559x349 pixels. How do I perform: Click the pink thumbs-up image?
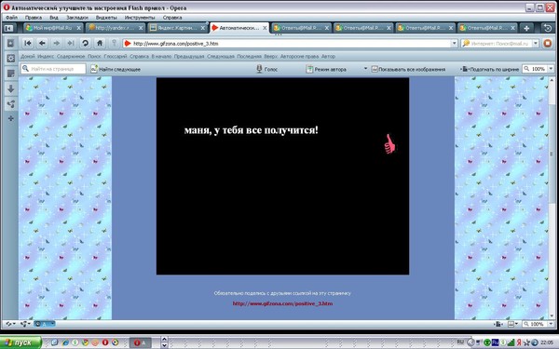pyautogui.click(x=389, y=144)
